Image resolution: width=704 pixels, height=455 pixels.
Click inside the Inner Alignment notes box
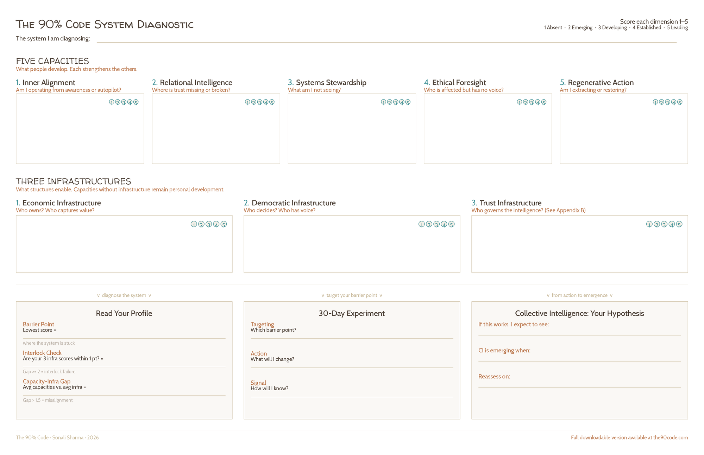click(x=80, y=129)
